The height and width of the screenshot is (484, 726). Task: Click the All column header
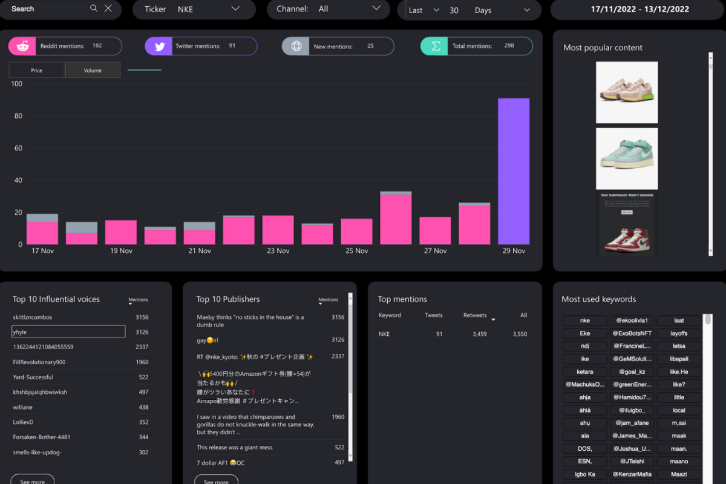(523, 315)
